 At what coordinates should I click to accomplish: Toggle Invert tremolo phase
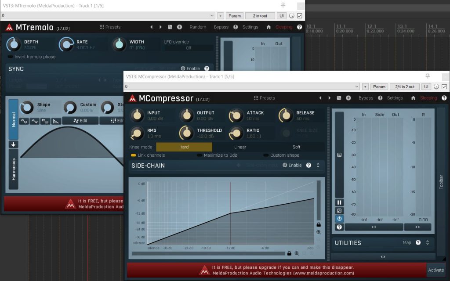point(32,57)
